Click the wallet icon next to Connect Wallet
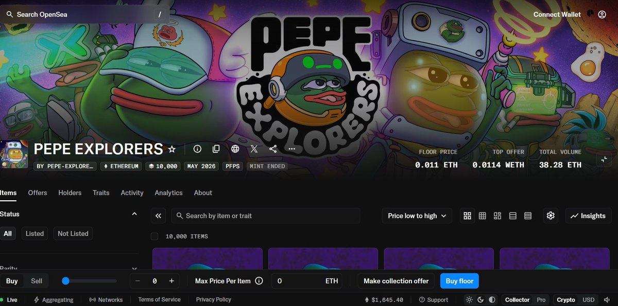 589,14
